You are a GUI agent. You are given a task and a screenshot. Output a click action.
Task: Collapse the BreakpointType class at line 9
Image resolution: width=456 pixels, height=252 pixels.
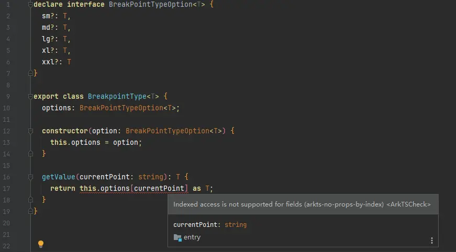coord(30,97)
